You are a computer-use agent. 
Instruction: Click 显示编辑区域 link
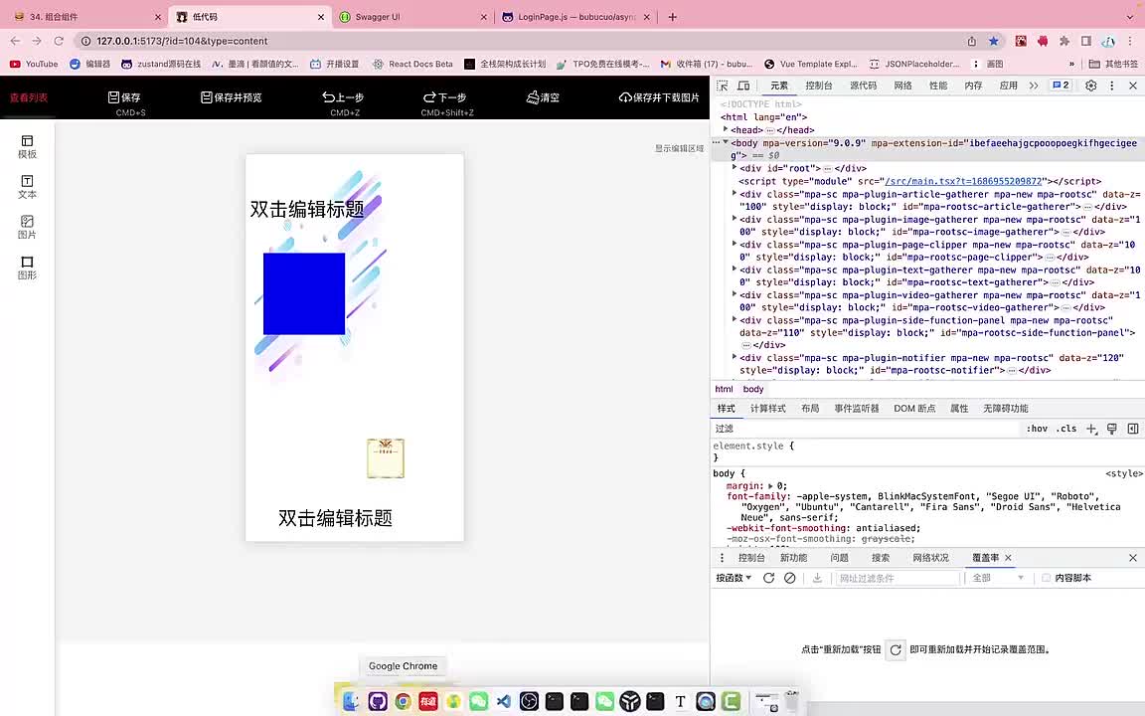pos(679,148)
